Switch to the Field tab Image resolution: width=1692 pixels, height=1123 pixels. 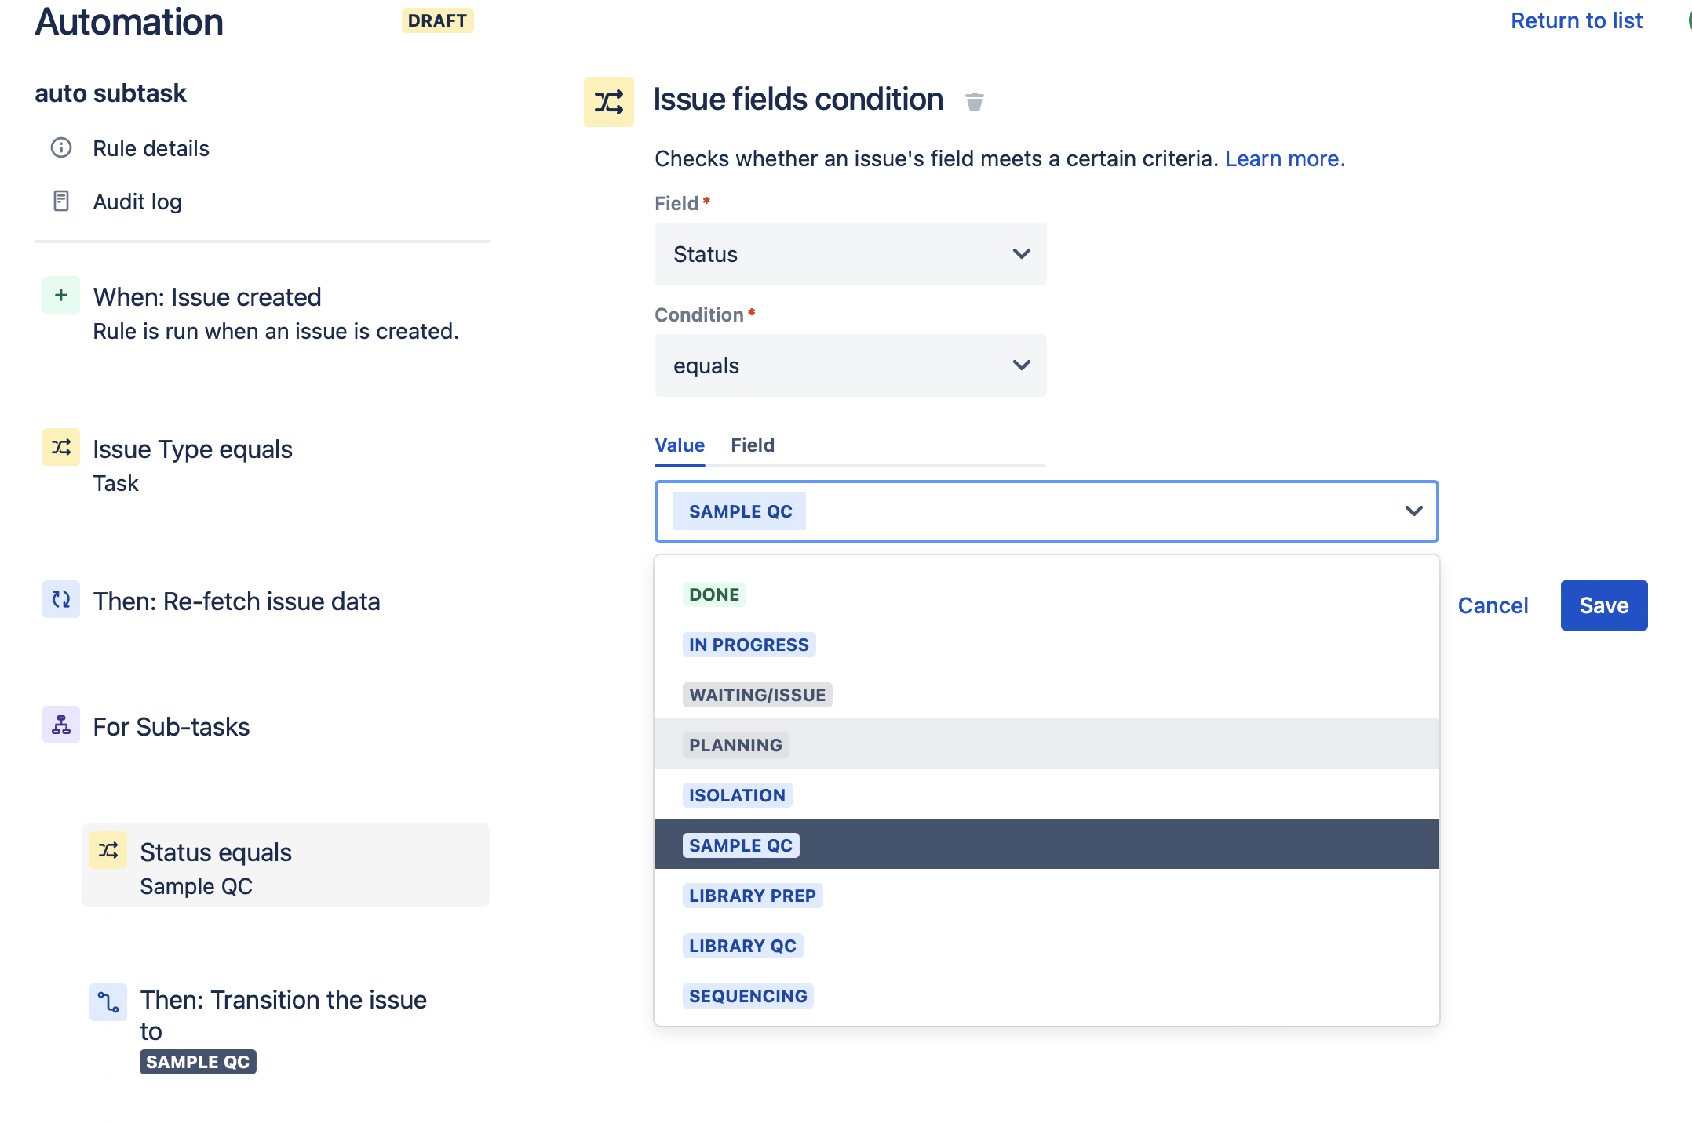[x=752, y=445]
